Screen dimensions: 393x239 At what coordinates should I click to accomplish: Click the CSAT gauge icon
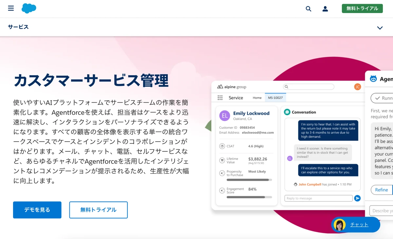(222, 146)
